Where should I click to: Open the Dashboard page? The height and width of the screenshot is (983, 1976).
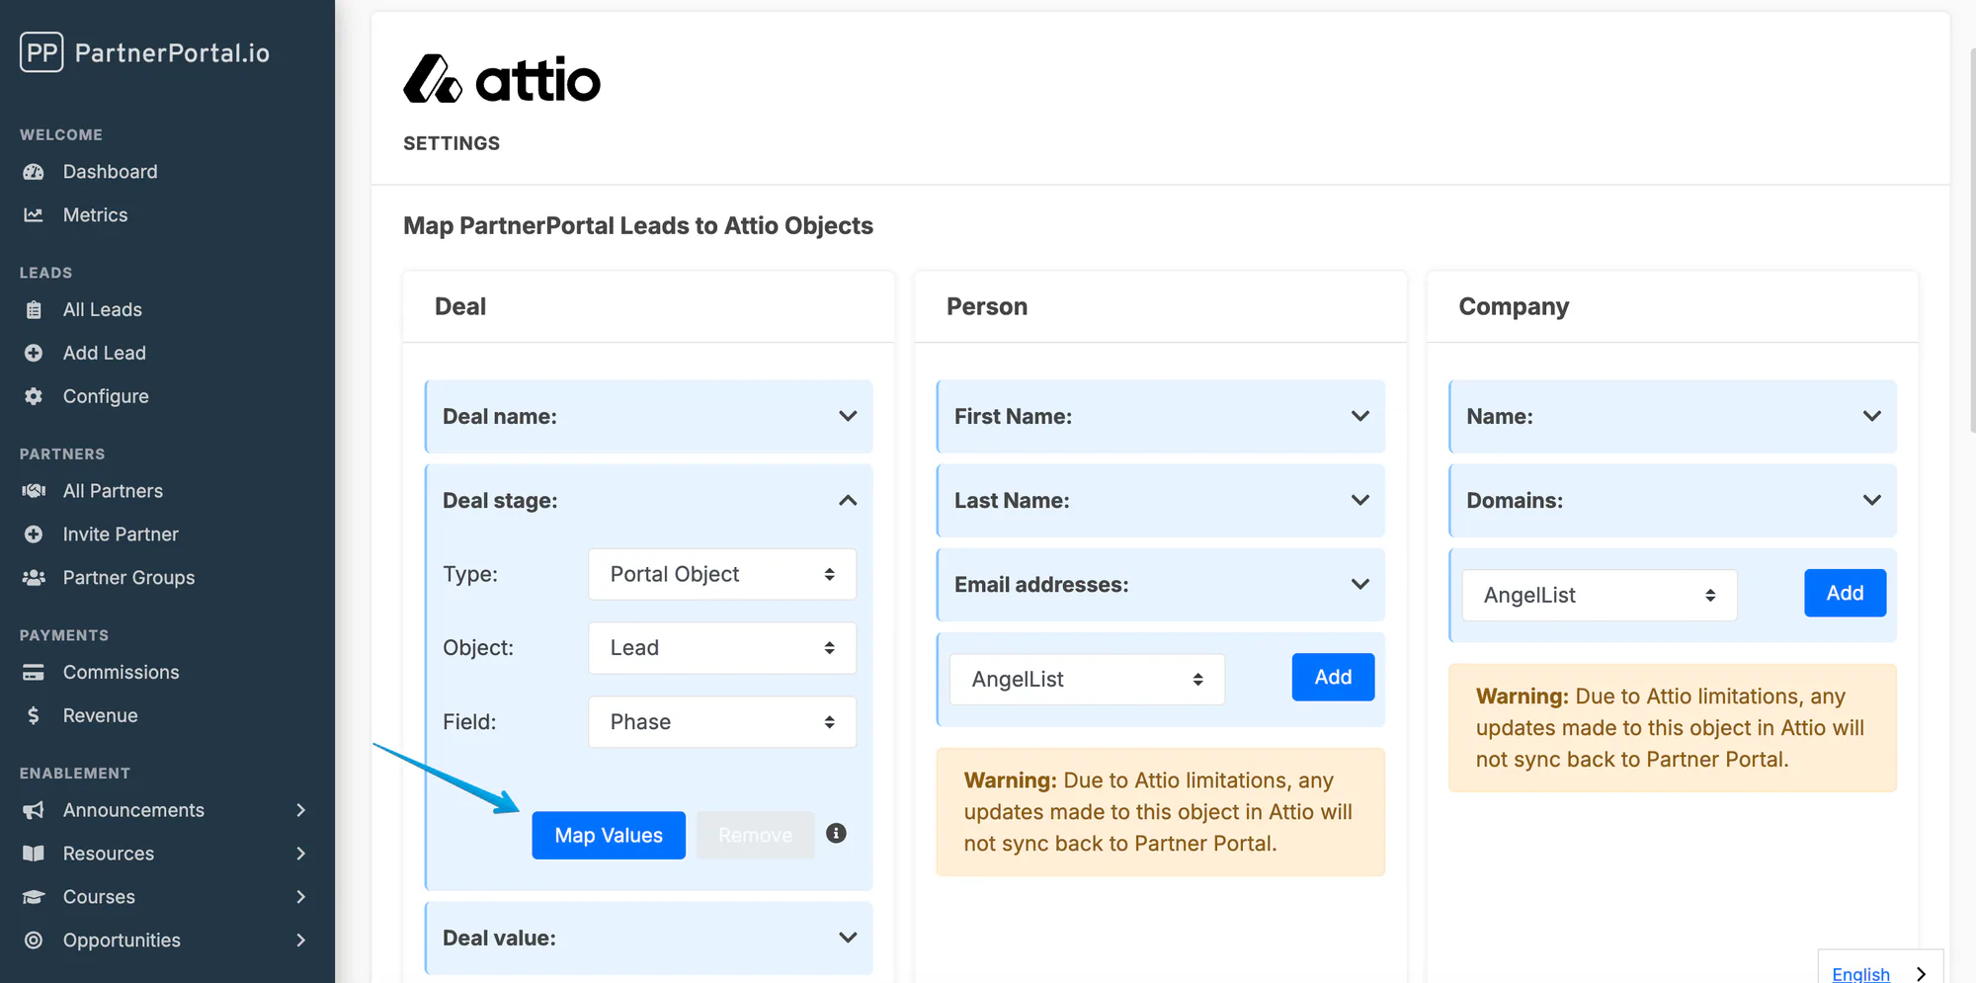point(110,172)
